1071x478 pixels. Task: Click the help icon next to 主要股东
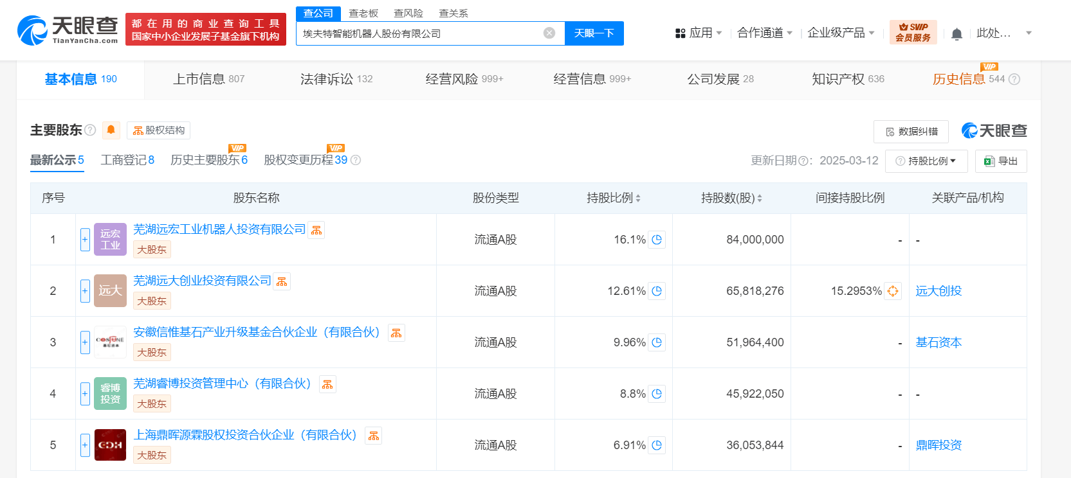pos(90,130)
